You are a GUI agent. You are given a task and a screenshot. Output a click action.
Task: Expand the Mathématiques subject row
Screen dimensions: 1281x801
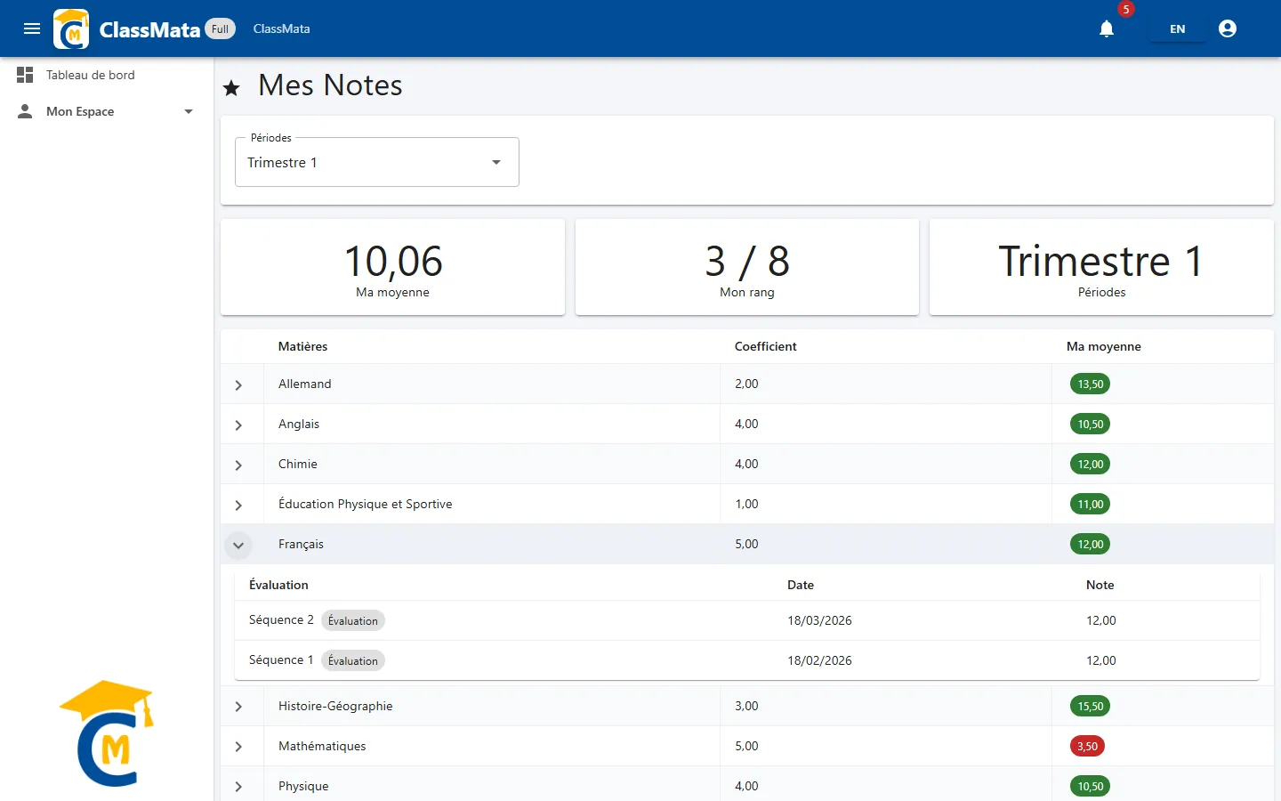pyautogui.click(x=238, y=746)
